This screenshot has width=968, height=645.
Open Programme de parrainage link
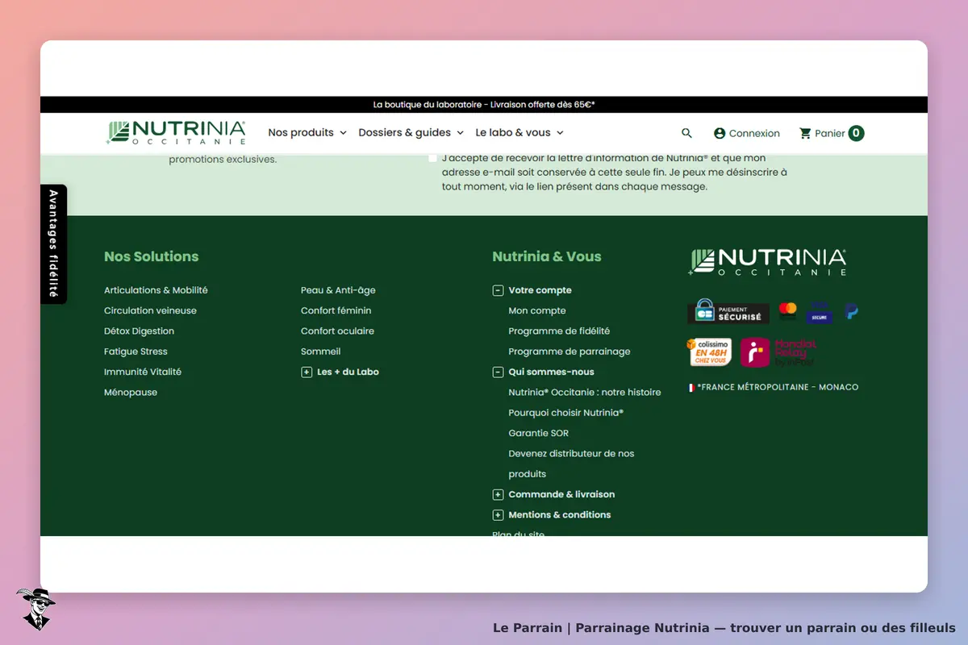click(x=570, y=352)
